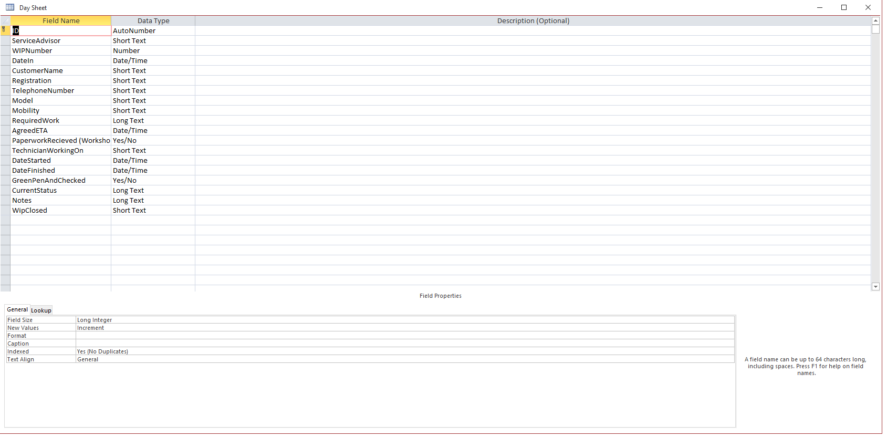Maximize the Day Sheet window
This screenshot has width=887, height=437.
tap(844, 7)
